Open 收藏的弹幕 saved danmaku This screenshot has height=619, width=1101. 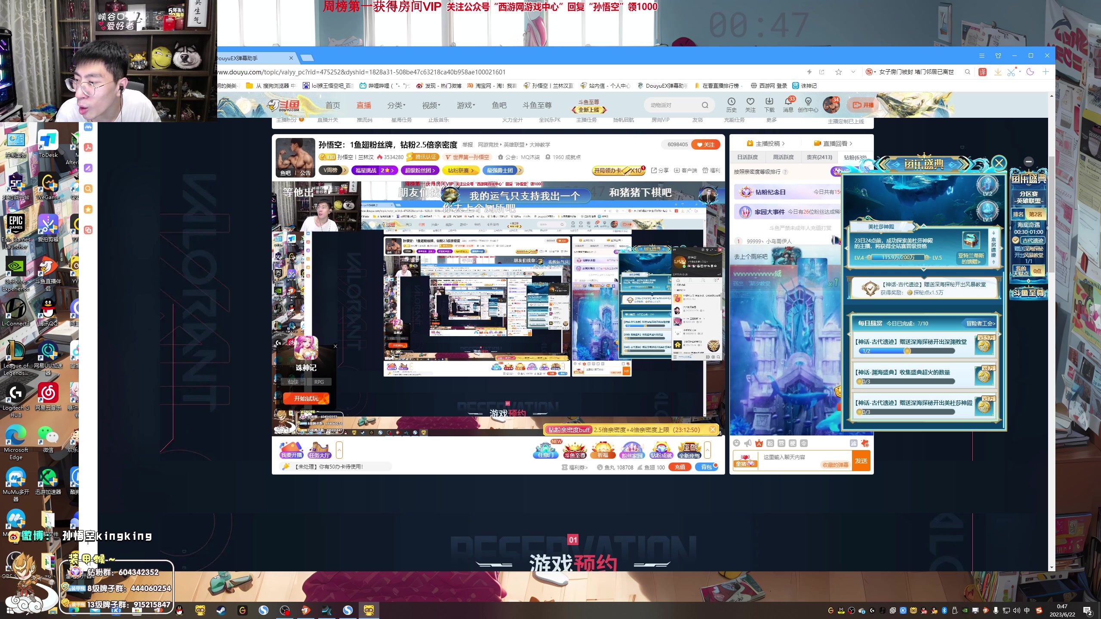(x=835, y=465)
